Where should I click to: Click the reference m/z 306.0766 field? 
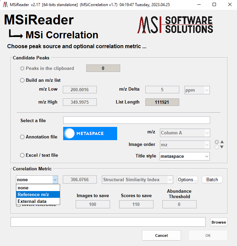(80, 179)
